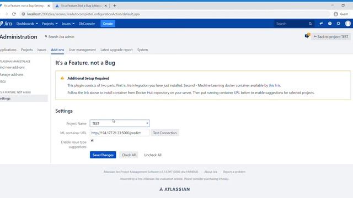
Task: Select Settings in the sidebar
Action: 24,98
